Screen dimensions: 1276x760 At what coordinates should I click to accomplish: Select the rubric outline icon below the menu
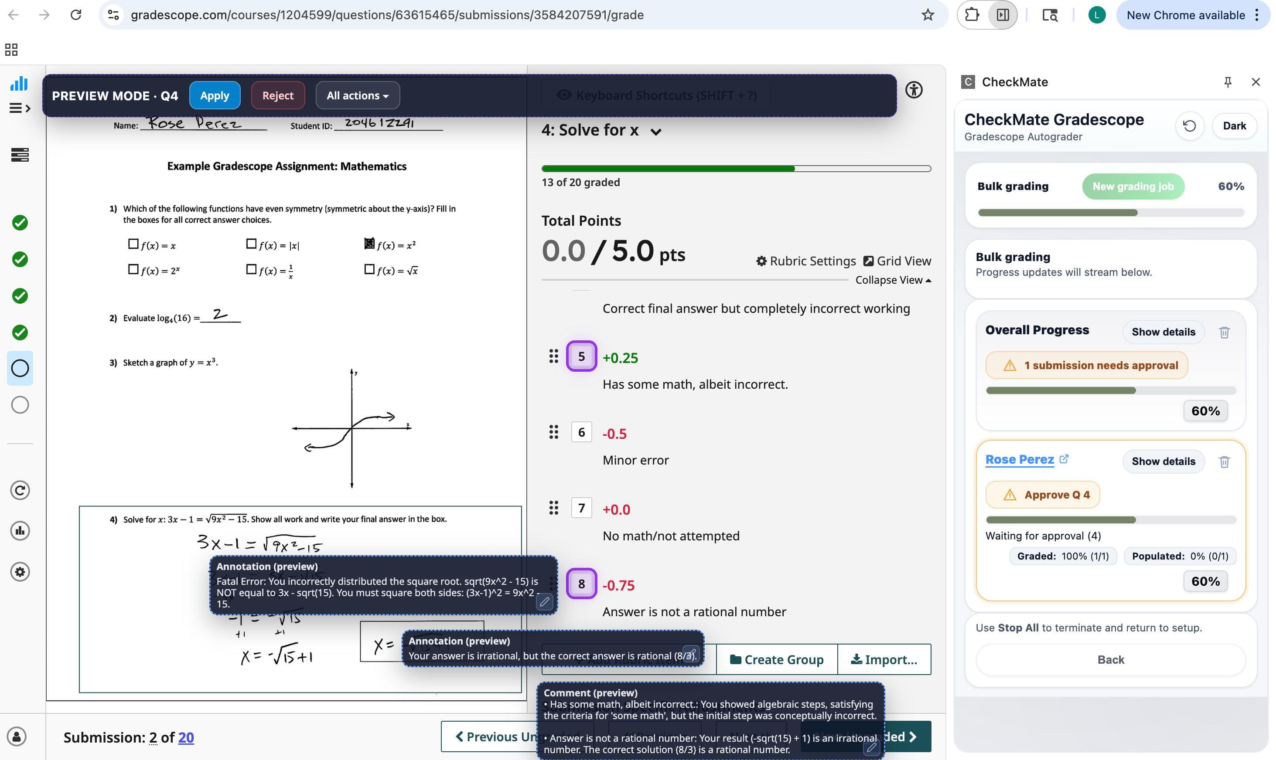coord(20,154)
